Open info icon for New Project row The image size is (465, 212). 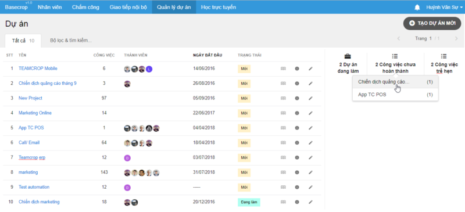tap(297, 98)
